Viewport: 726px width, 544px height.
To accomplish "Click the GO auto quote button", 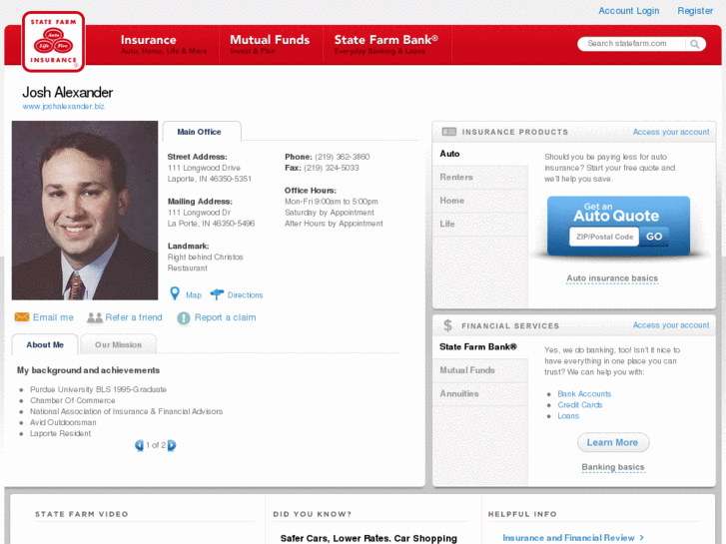I will [x=654, y=237].
